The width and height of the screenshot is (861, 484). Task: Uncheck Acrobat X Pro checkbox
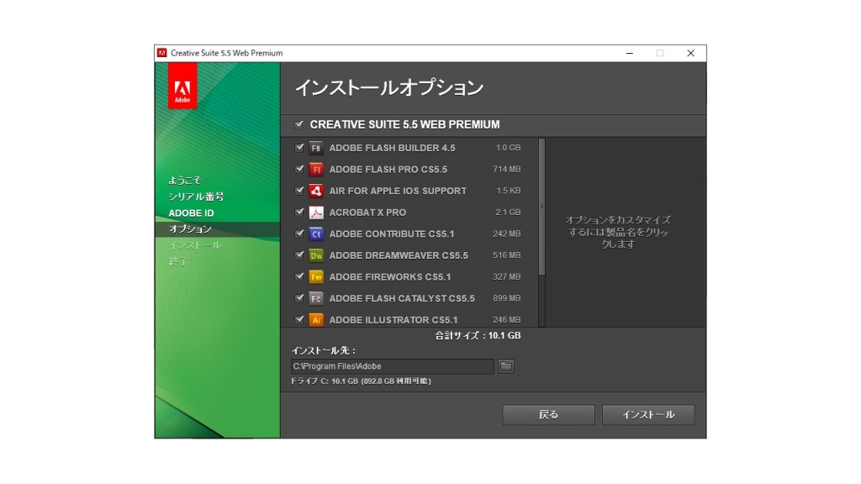pos(299,212)
